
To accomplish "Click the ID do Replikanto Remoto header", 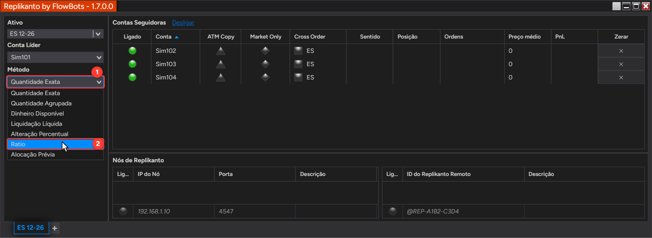I will tap(463, 174).
